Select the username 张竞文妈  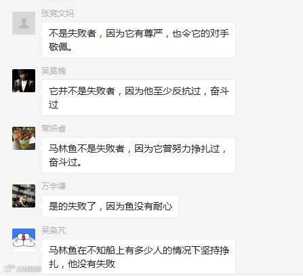coord(58,14)
